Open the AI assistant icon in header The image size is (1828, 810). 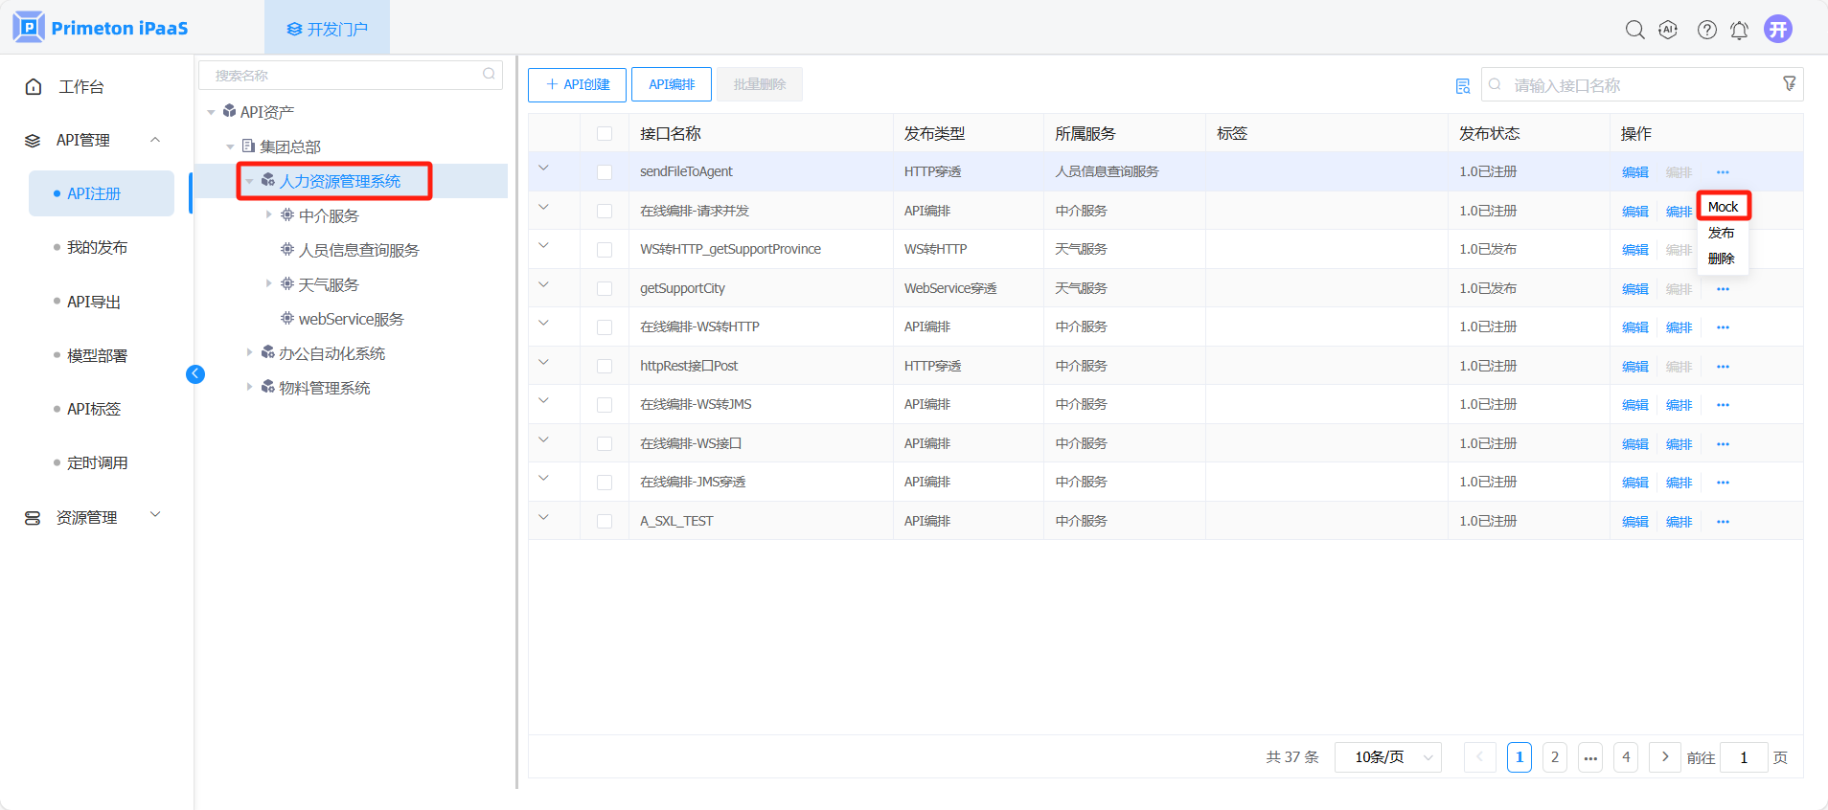coord(1668,30)
